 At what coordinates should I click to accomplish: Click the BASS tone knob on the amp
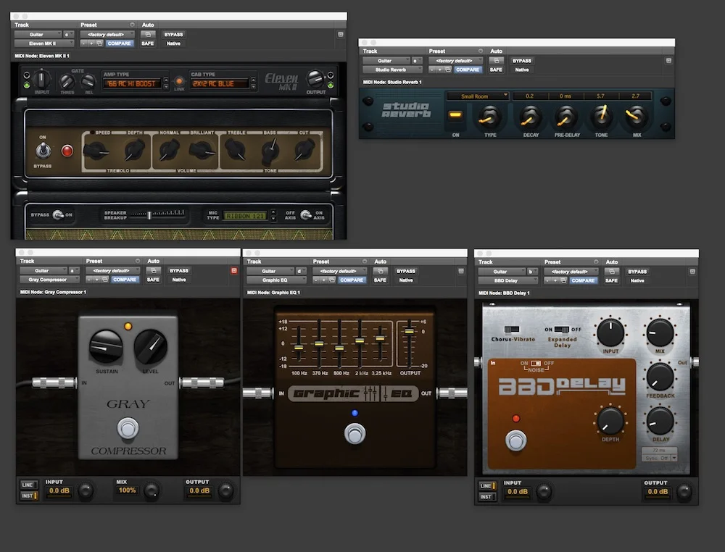(270, 151)
